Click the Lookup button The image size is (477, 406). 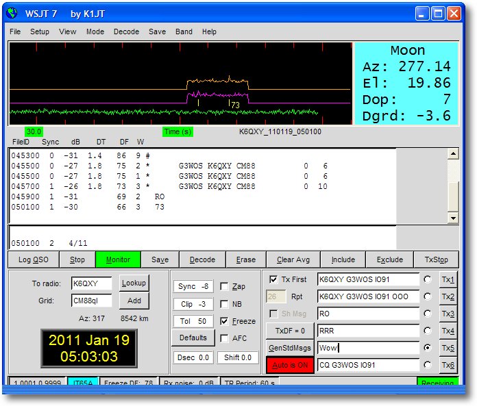click(x=134, y=283)
